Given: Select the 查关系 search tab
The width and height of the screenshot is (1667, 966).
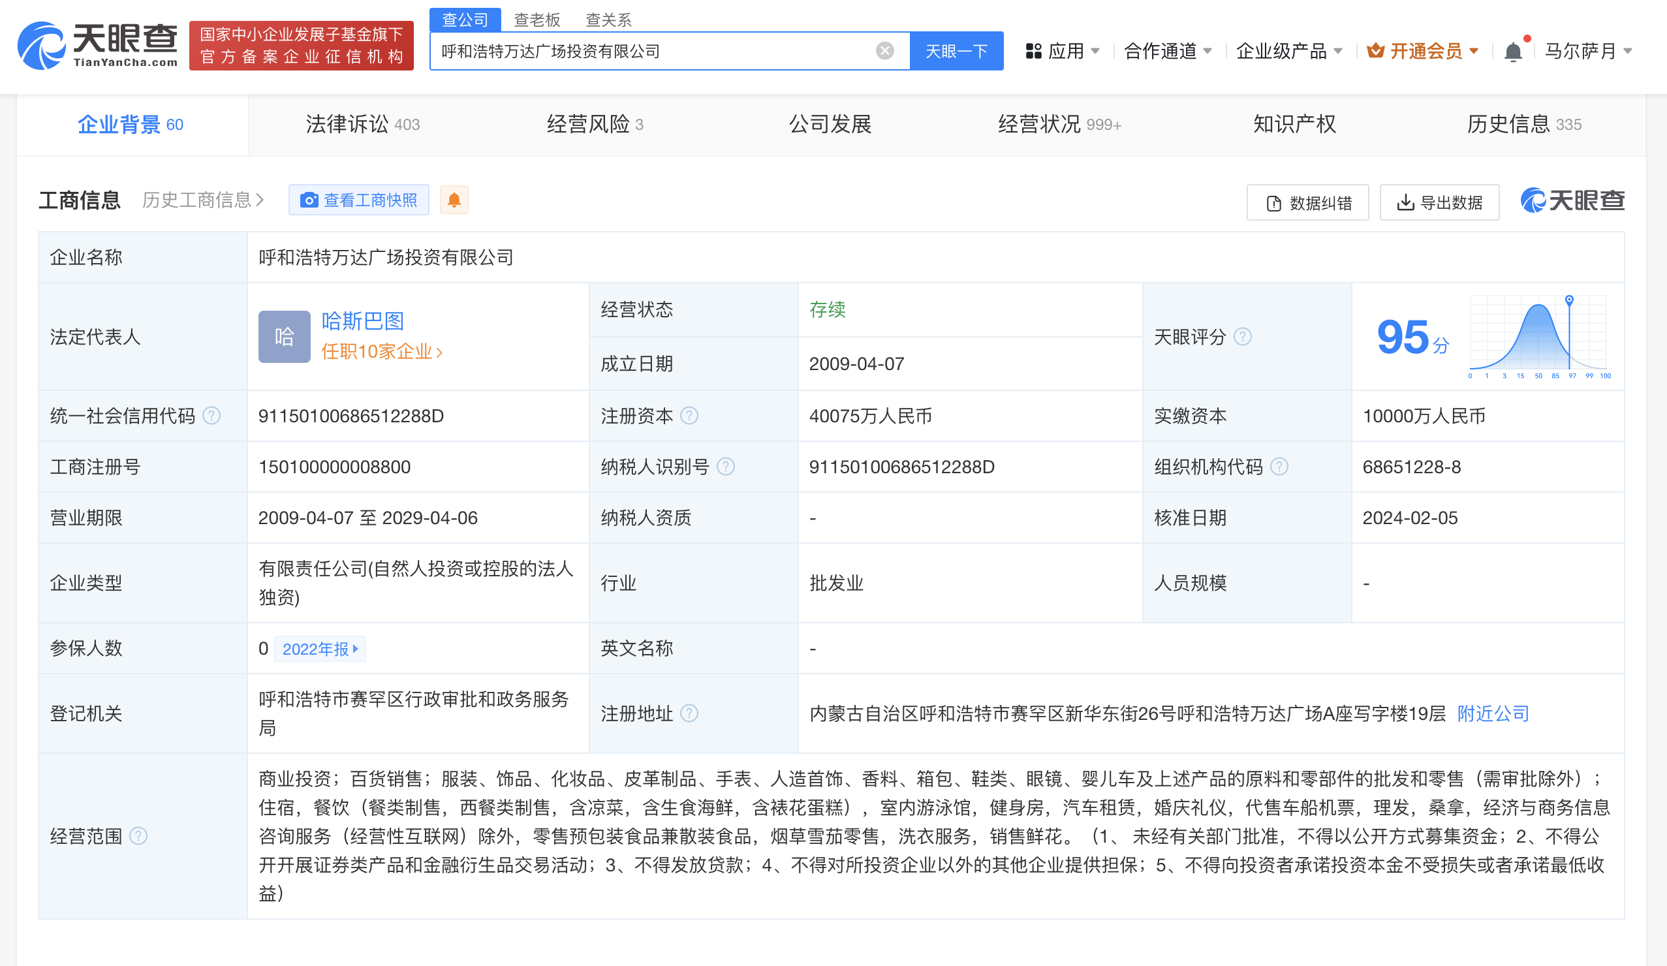Looking at the screenshot, I should [608, 20].
